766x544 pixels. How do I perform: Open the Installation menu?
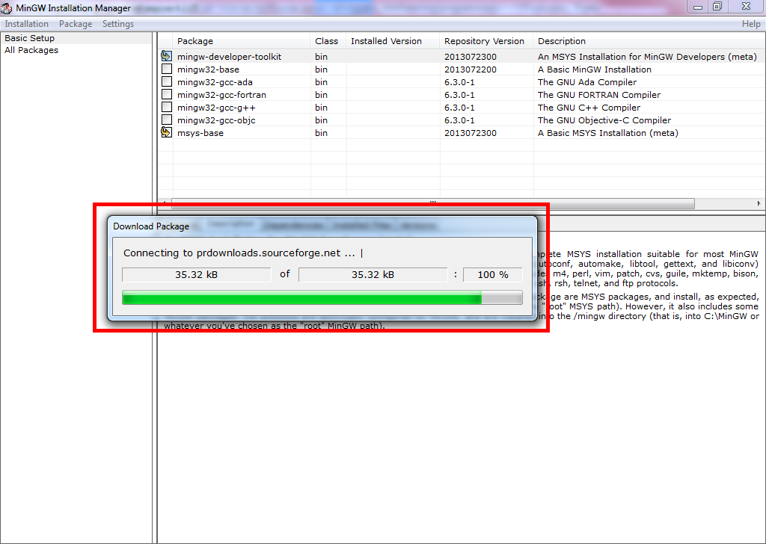[26, 24]
